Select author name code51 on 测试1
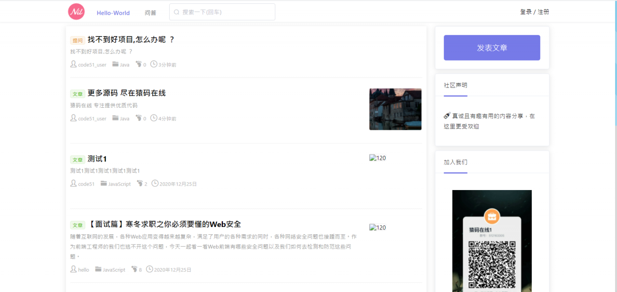The width and height of the screenshot is (617, 292). pyautogui.click(x=86, y=184)
